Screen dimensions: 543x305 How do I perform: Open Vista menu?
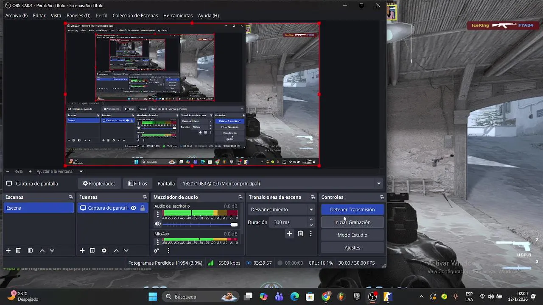pos(56,16)
